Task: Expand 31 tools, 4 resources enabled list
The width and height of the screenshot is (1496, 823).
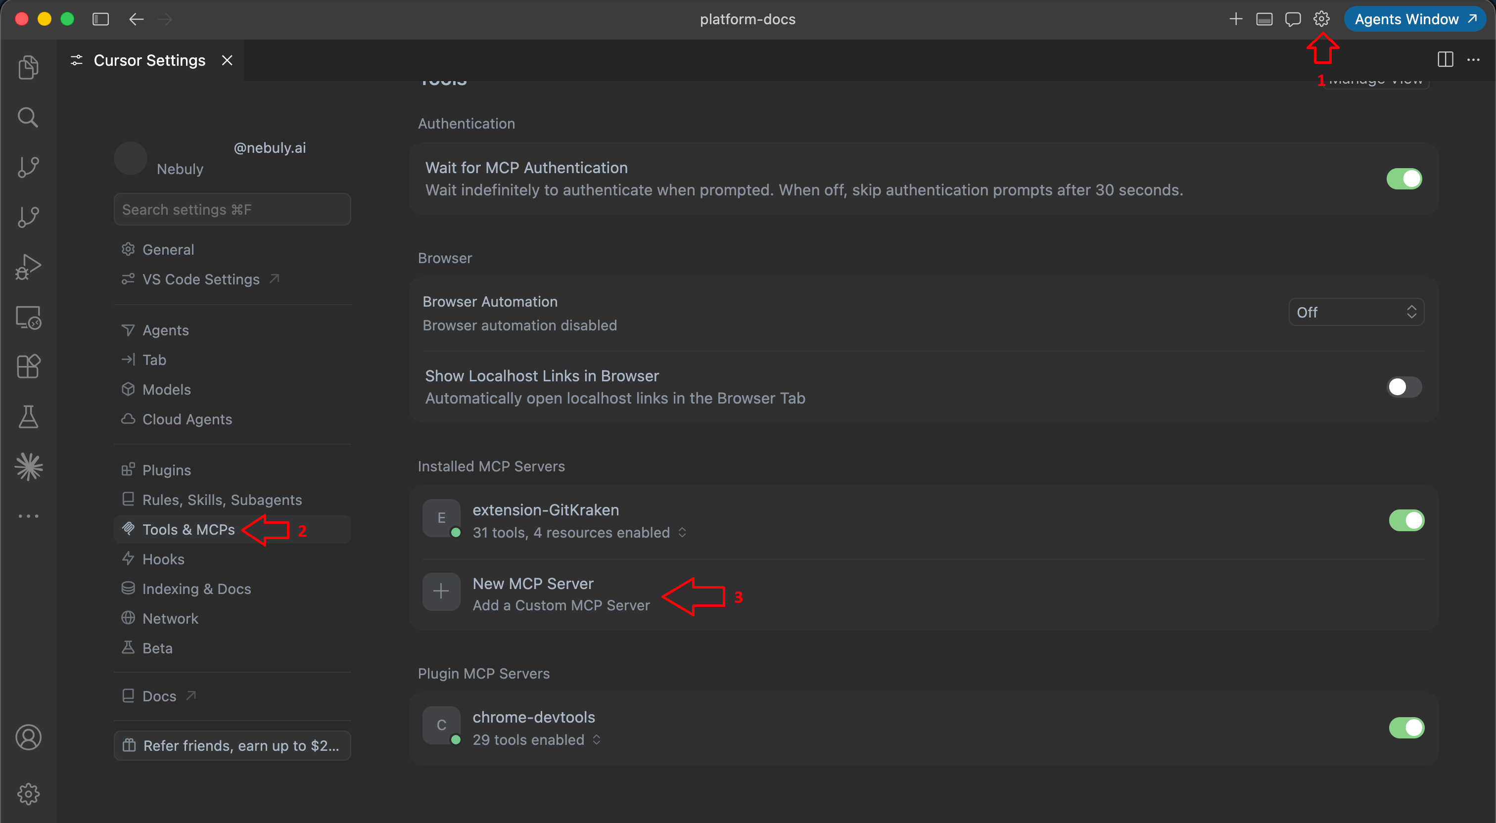Action: [x=579, y=533]
